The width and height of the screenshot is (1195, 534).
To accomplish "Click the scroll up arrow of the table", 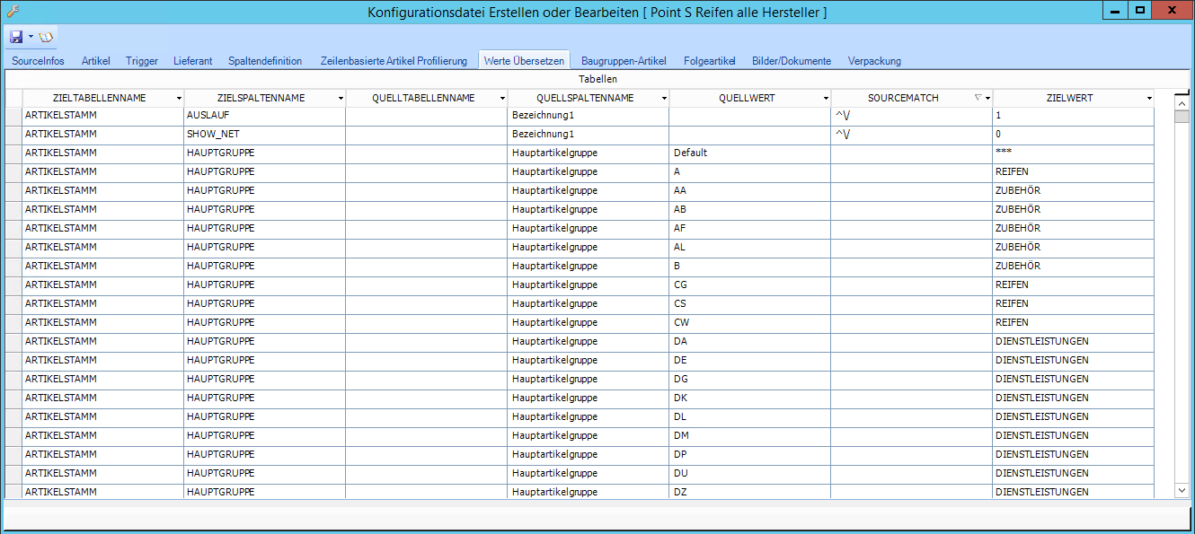I will [x=1182, y=102].
